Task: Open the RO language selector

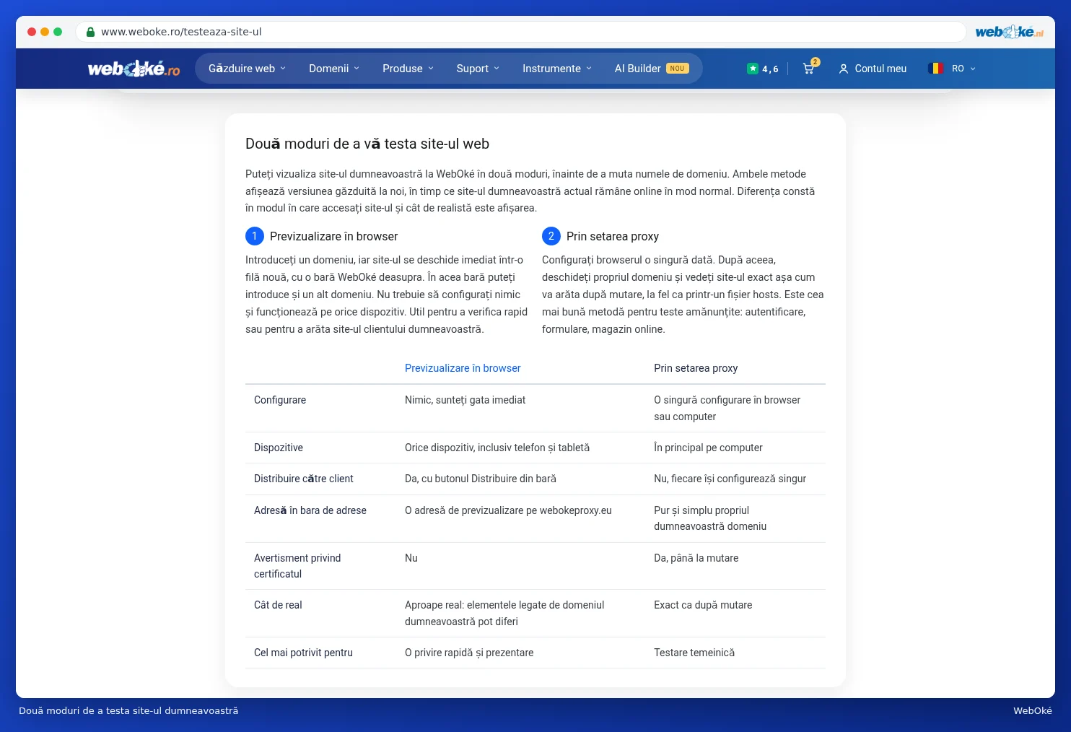Action: 963,69
